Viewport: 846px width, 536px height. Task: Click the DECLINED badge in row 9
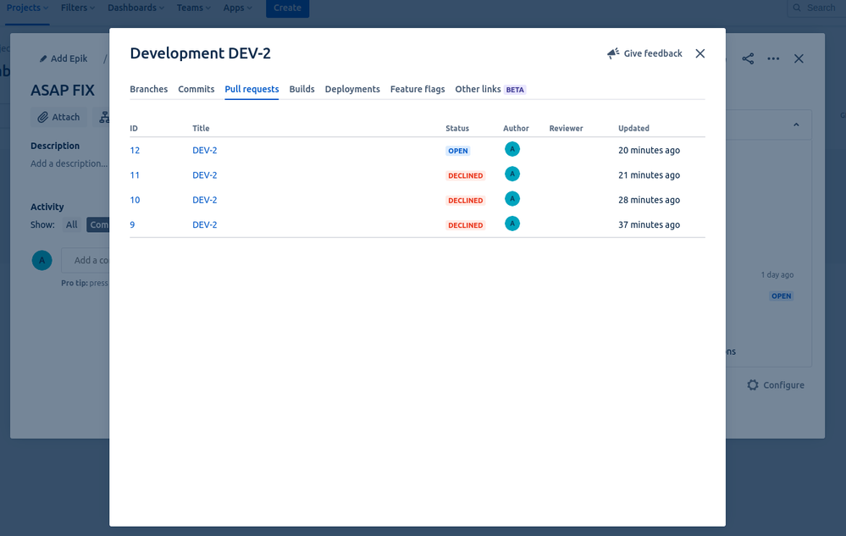point(465,225)
